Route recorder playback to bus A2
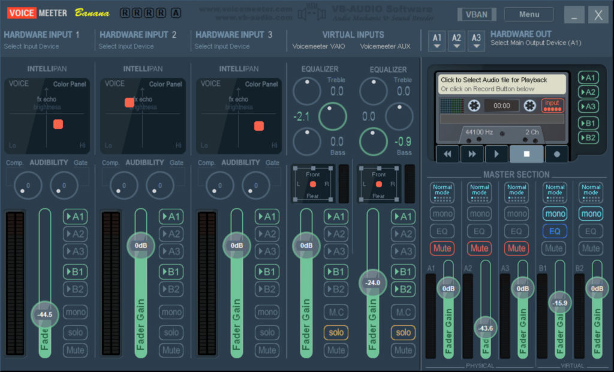The width and height of the screenshot is (614, 372). click(588, 92)
